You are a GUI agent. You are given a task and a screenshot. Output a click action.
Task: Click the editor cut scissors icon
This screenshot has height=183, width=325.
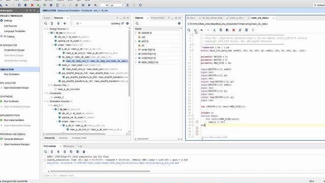[214, 30]
